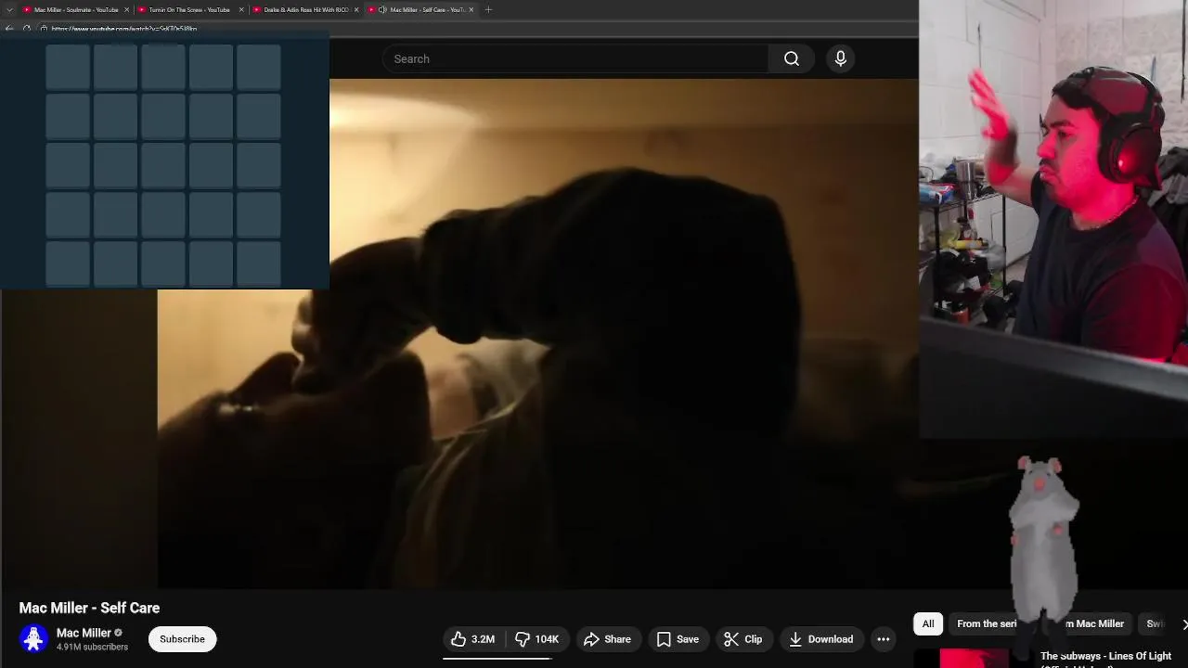Subscribe to Mac Miller channel
The height and width of the screenshot is (668, 1188).
(x=182, y=639)
